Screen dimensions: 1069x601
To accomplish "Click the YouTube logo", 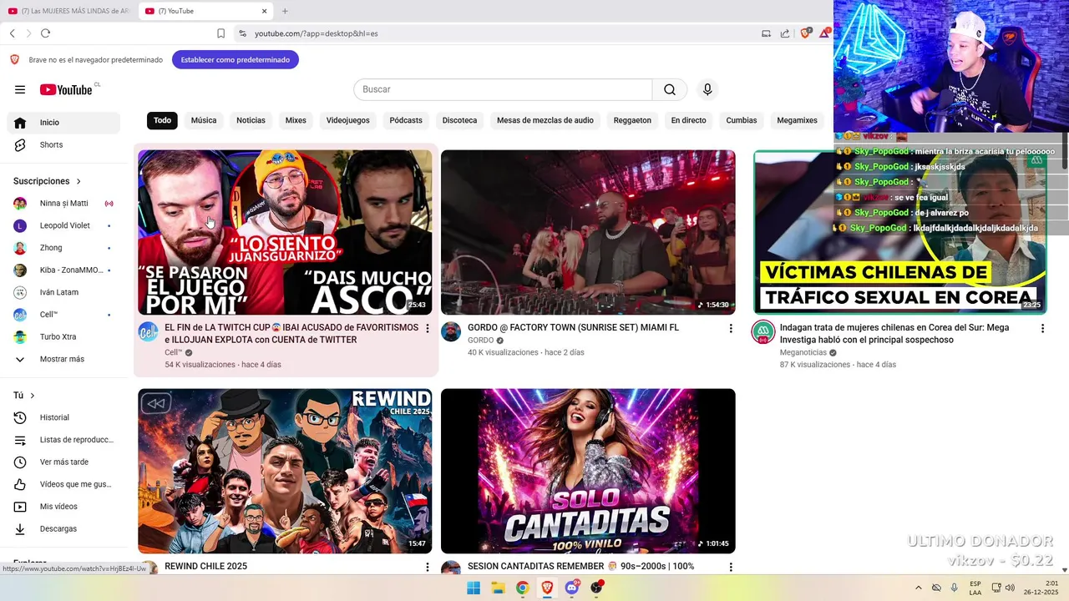I will click(x=66, y=89).
